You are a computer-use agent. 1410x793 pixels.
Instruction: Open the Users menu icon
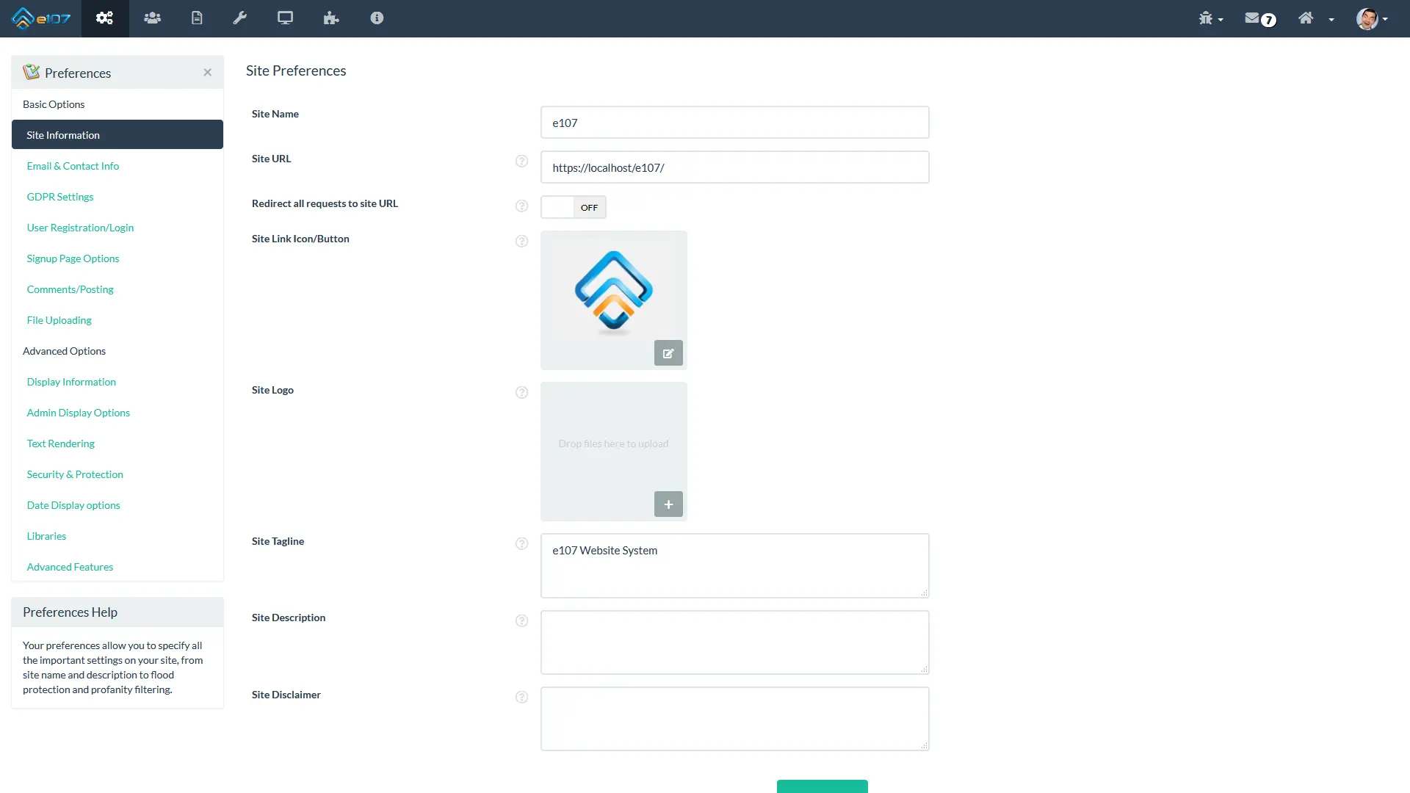[x=152, y=18]
